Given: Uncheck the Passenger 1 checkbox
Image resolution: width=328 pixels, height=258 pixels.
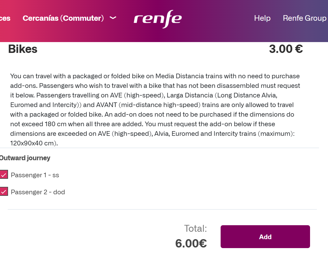Looking at the screenshot, I should [4, 174].
